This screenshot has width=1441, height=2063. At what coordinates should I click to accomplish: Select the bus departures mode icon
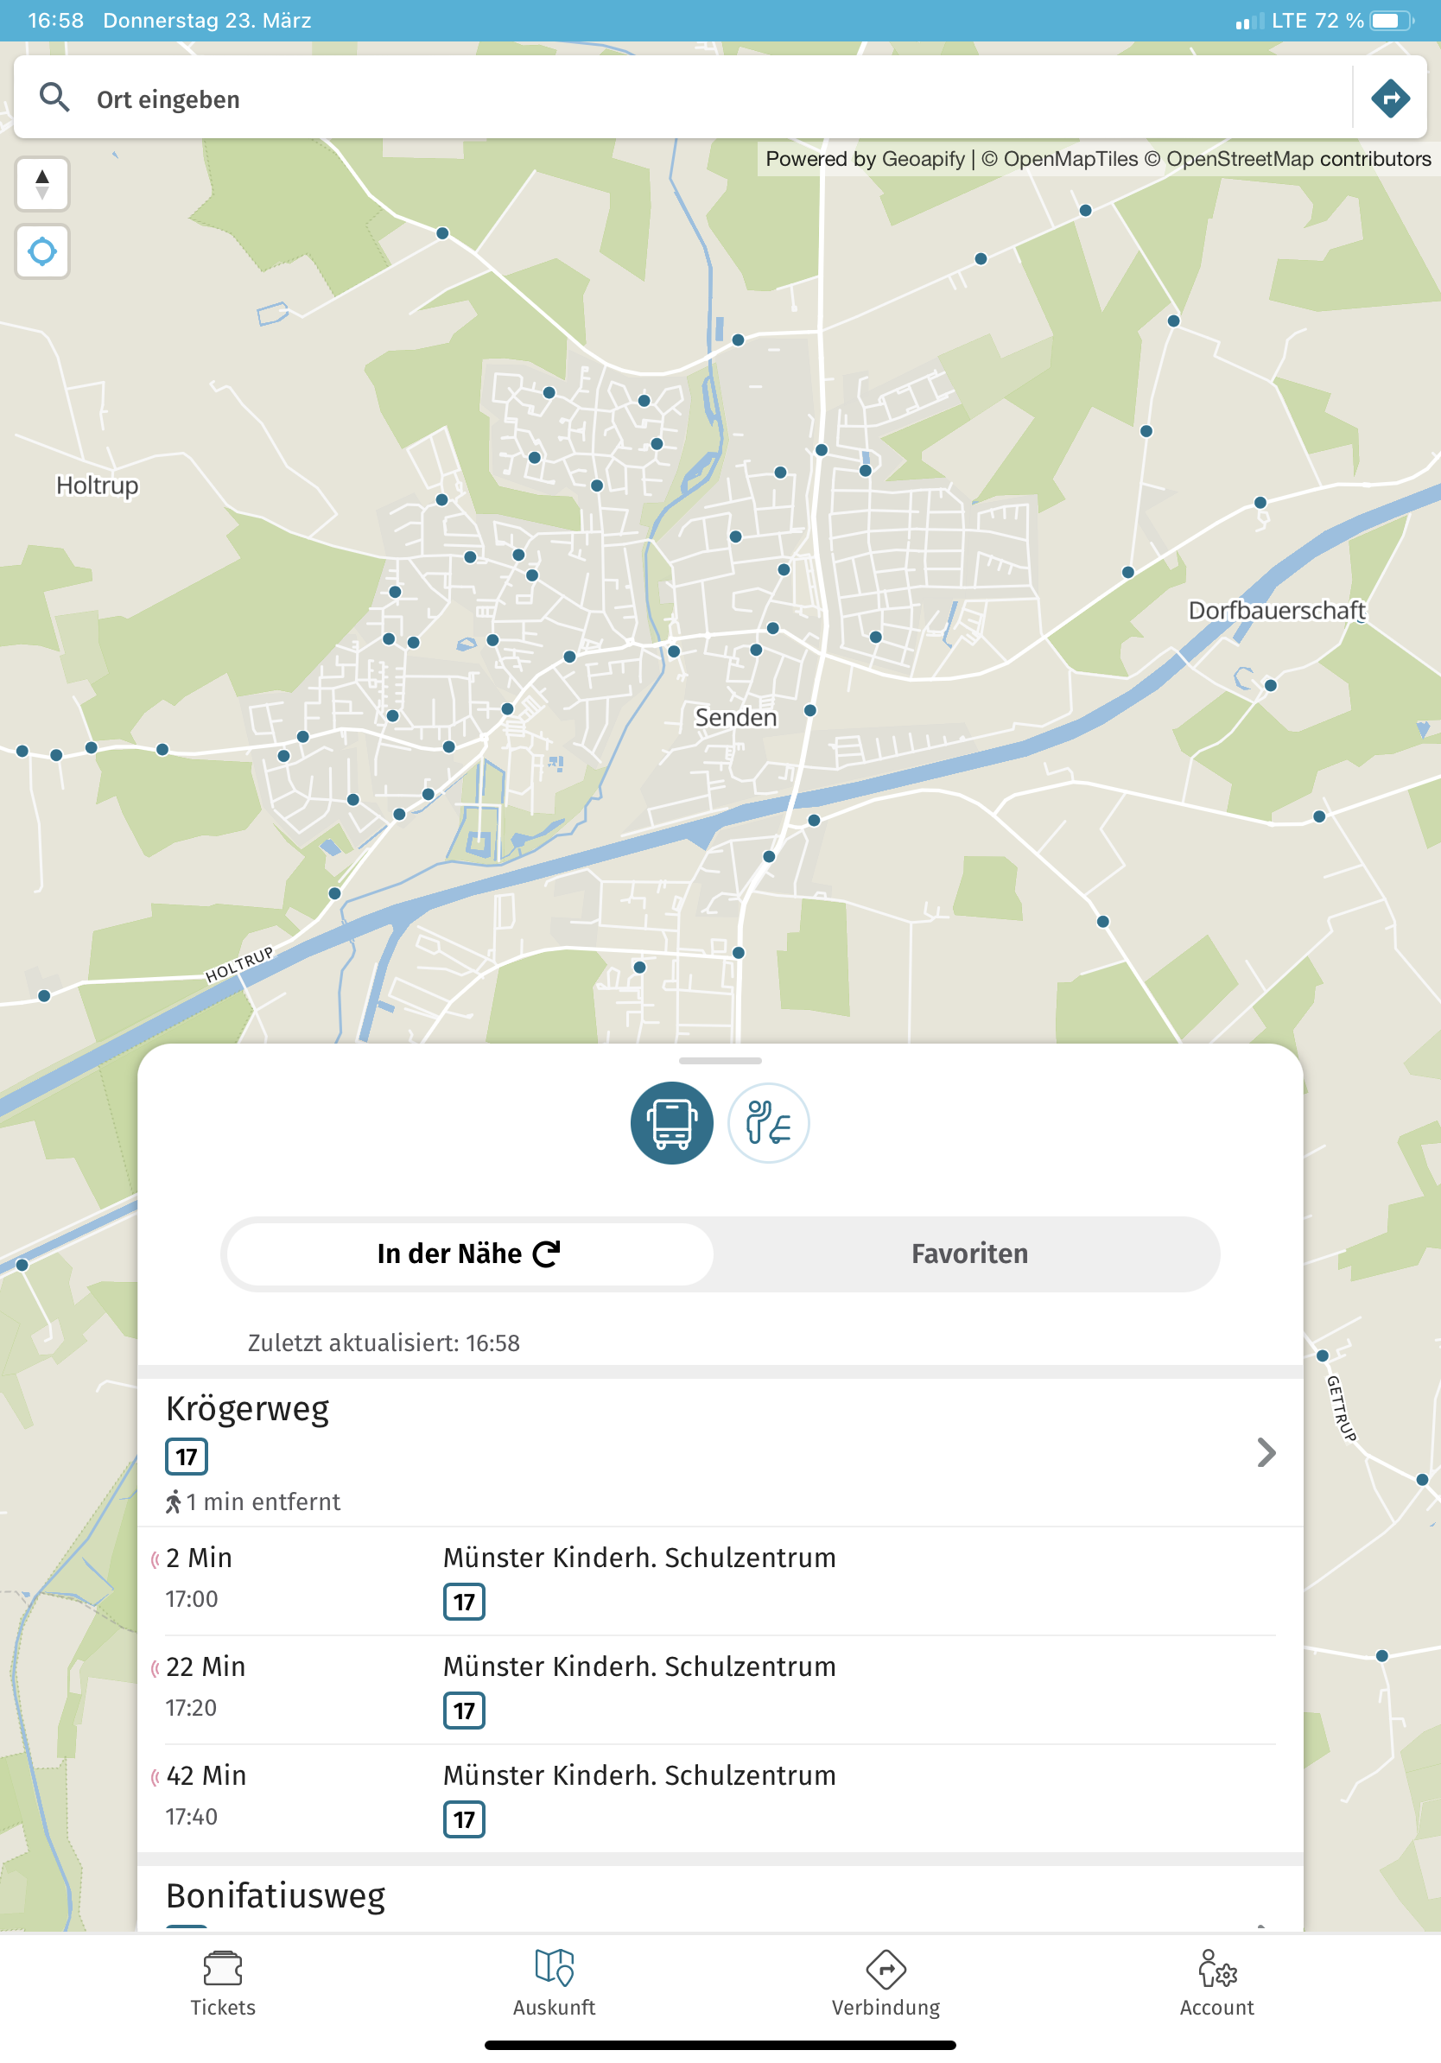[x=672, y=1123]
